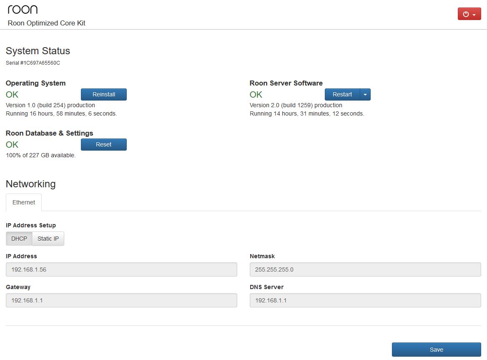Click the serial number text
The width and height of the screenshot is (487, 360).
pyautogui.click(x=33, y=63)
